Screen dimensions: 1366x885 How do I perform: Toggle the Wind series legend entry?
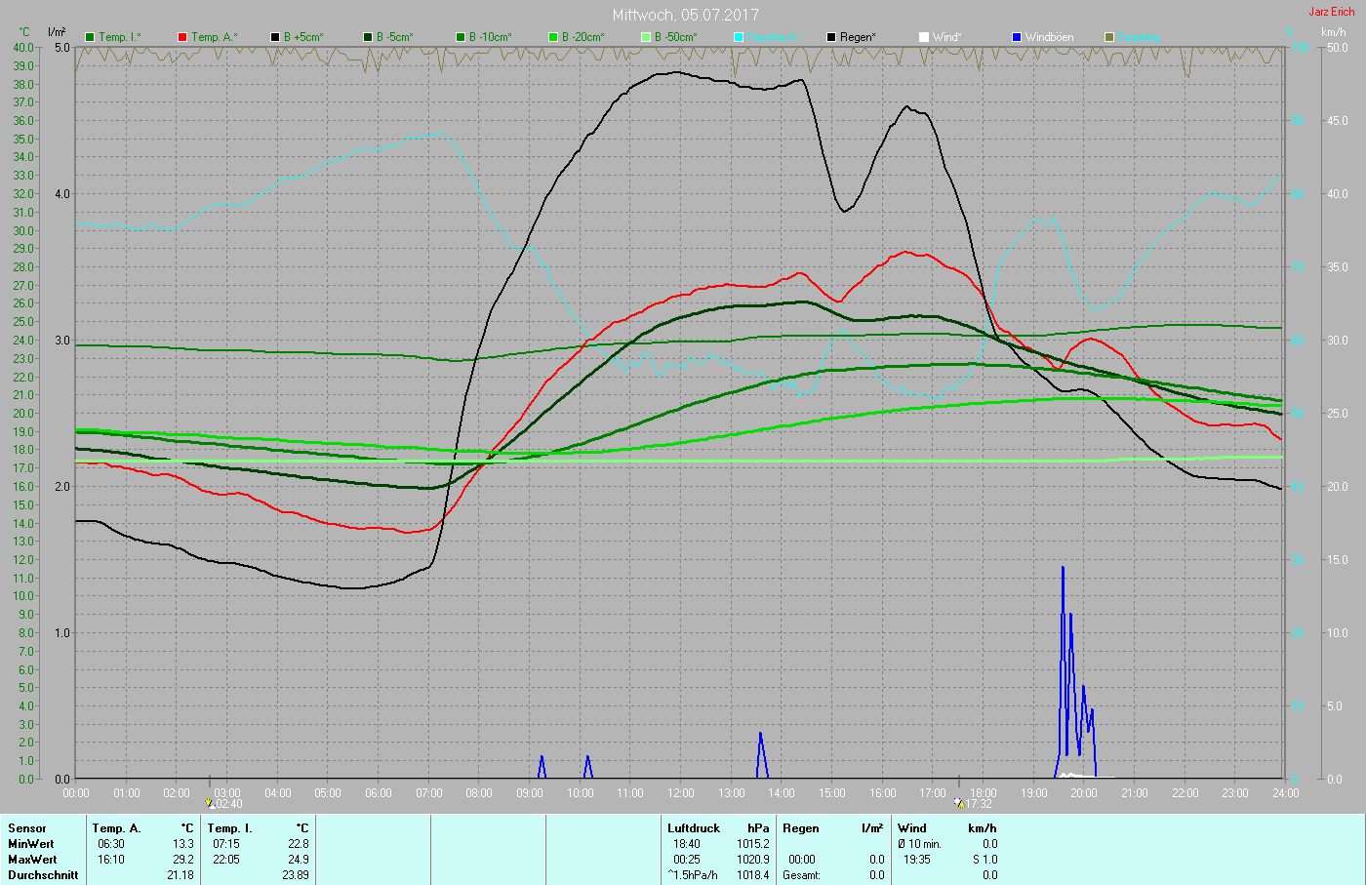[x=944, y=37]
